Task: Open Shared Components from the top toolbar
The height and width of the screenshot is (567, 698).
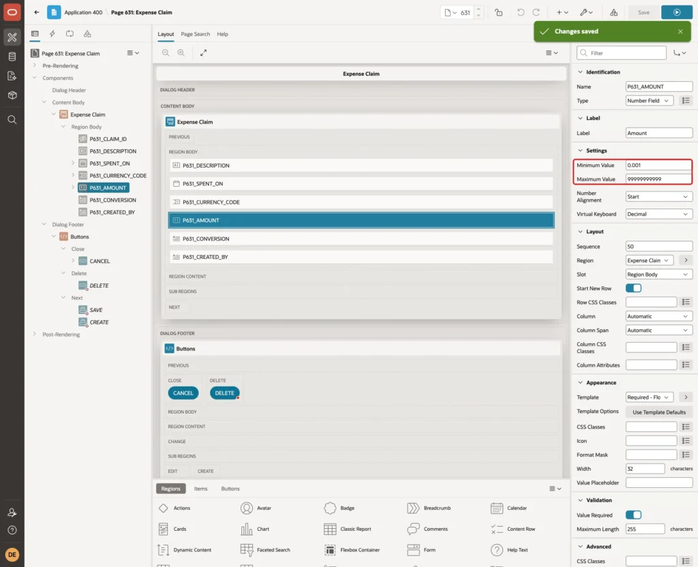Action: (614, 12)
